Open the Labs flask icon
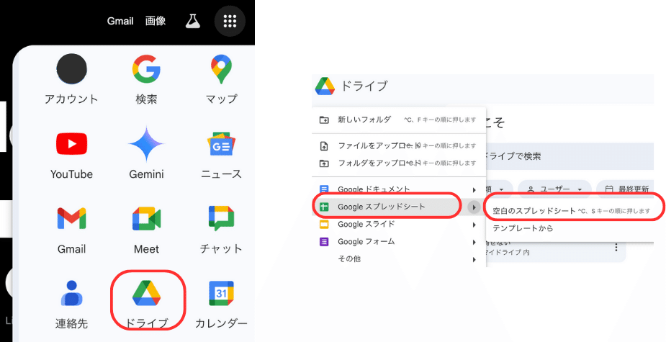Screen dimensions: 666x342 pyautogui.click(x=192, y=21)
